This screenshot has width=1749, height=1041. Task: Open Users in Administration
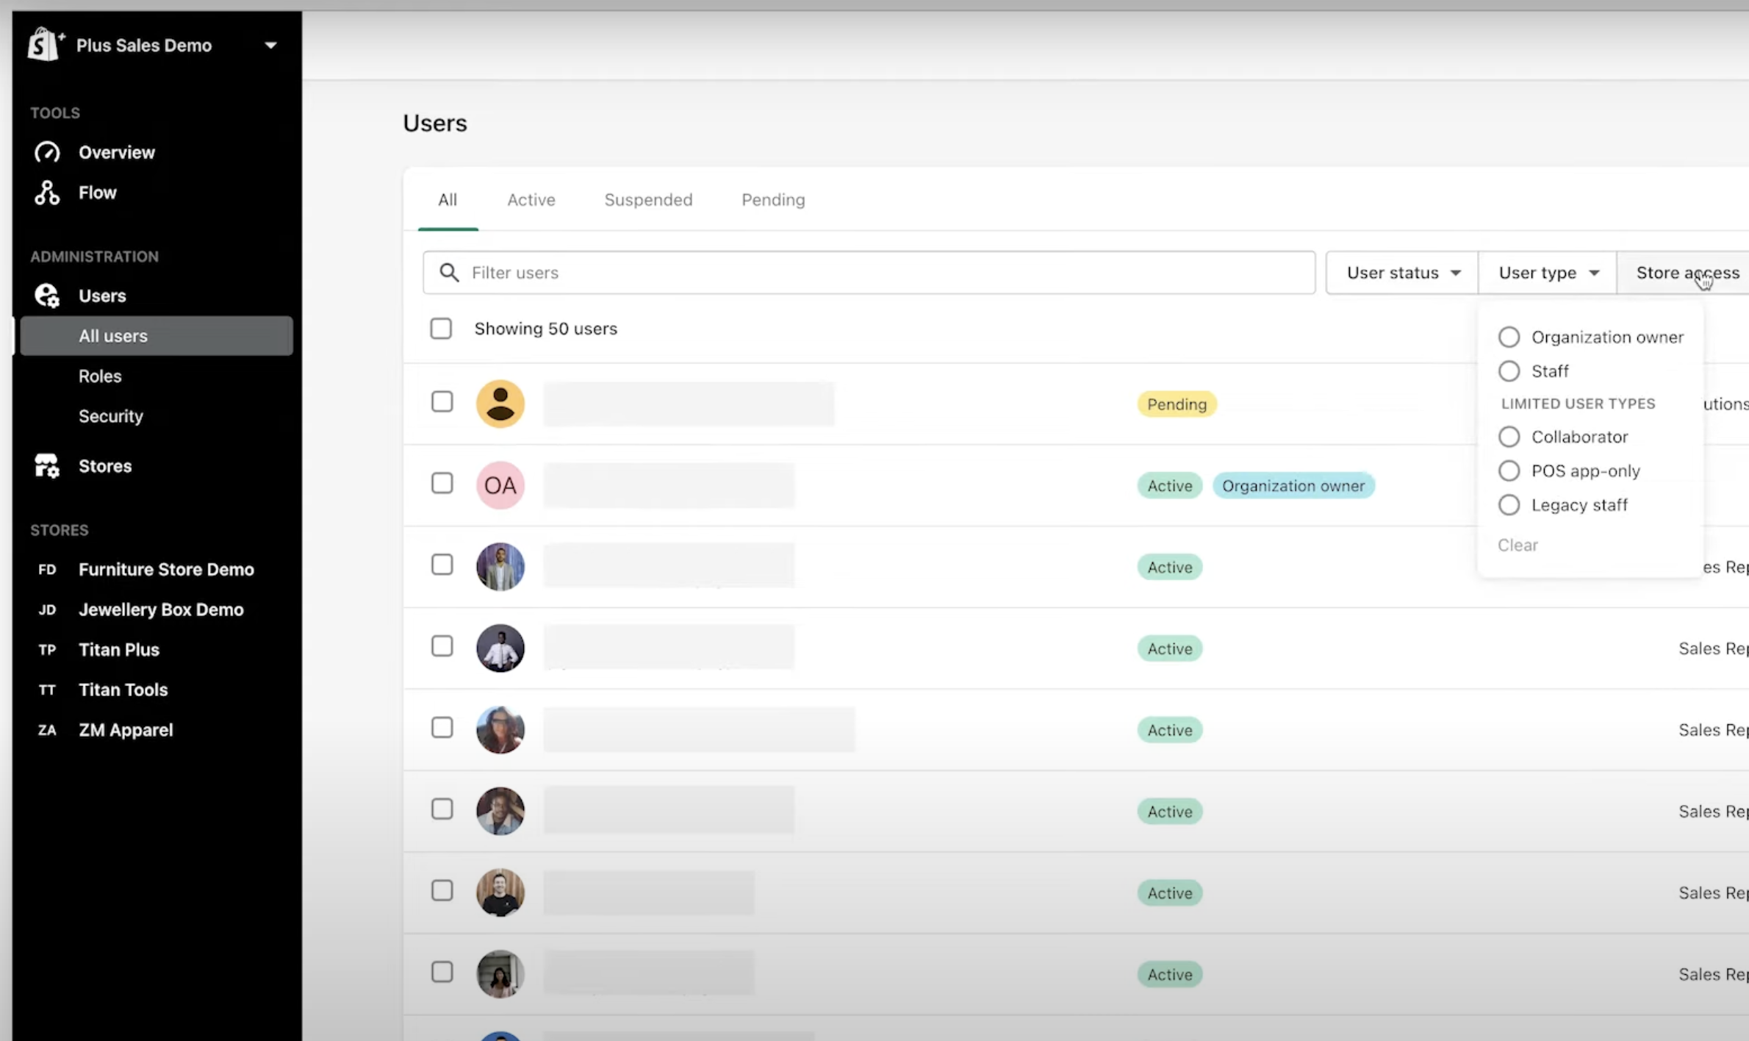tap(102, 296)
